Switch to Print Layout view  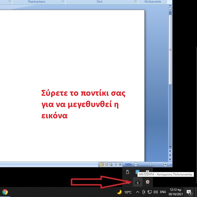(x=102, y=164)
